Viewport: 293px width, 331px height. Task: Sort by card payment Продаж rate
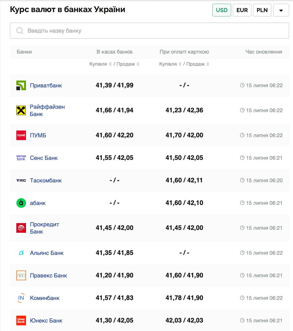(208, 64)
